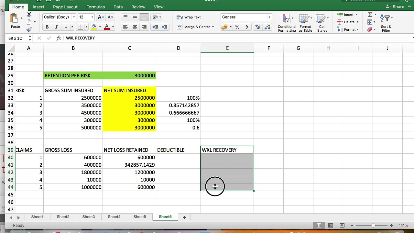Open the Review ribbon tab

point(138,7)
